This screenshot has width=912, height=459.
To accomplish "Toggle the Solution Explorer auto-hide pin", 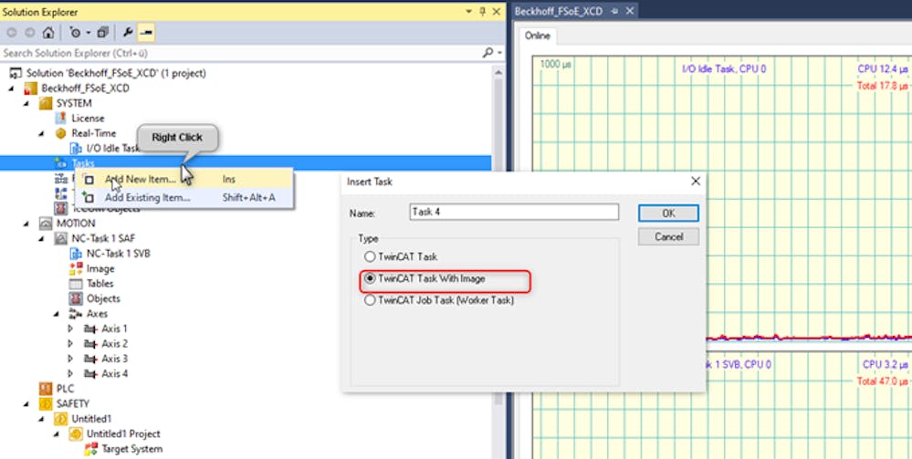I will tap(482, 12).
